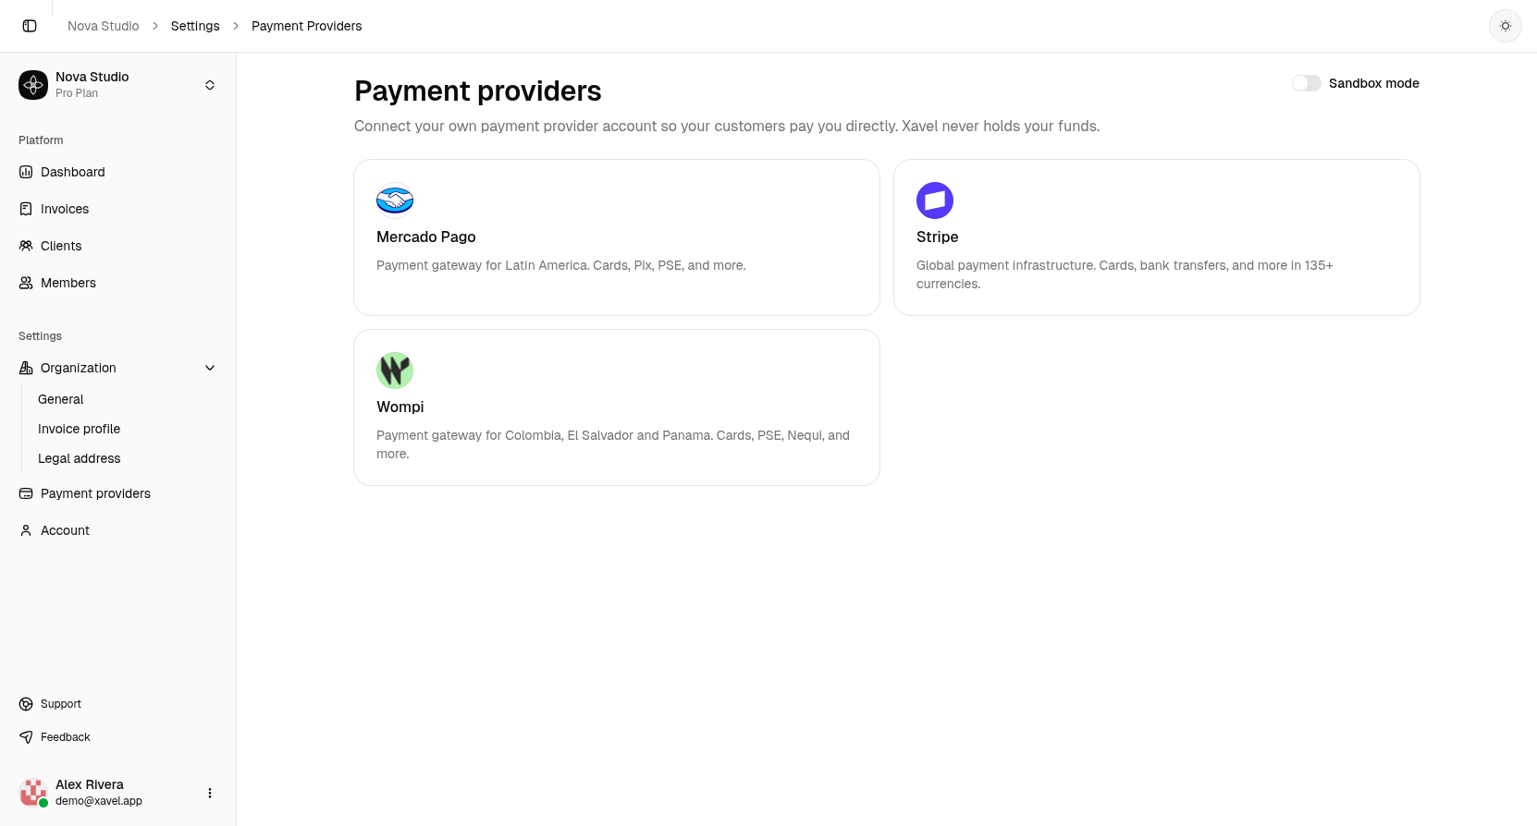Image resolution: width=1537 pixels, height=826 pixels.
Task: Click the Stripe global payment description
Action: (1125, 274)
